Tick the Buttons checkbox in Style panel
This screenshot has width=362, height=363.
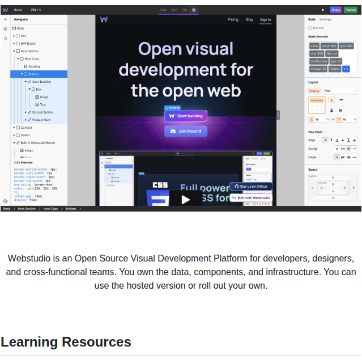pyautogui.click(x=310, y=28)
